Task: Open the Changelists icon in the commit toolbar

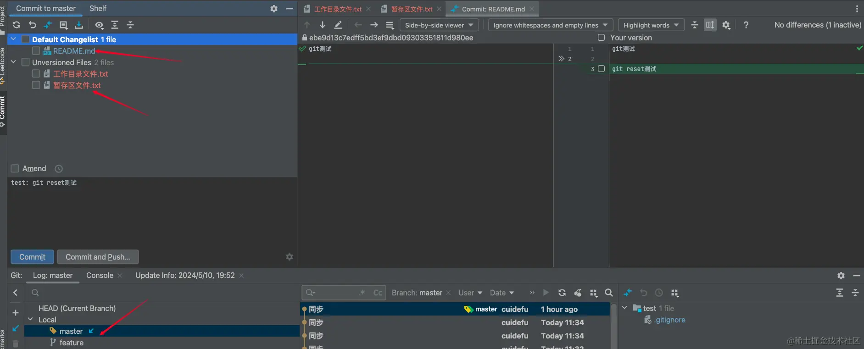Action: (63, 25)
